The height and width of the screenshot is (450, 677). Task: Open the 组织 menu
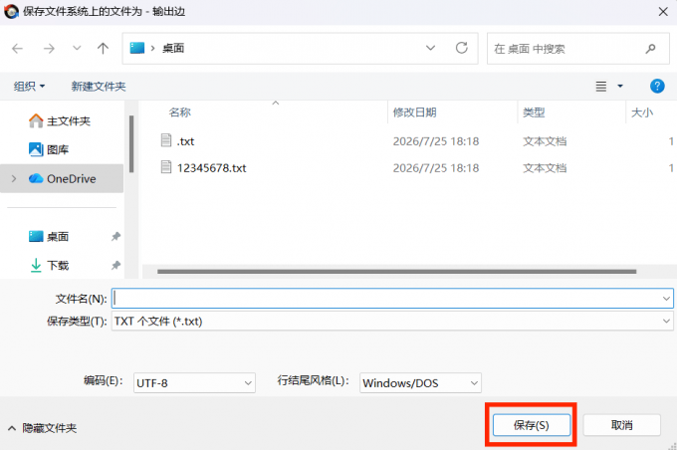tap(29, 87)
